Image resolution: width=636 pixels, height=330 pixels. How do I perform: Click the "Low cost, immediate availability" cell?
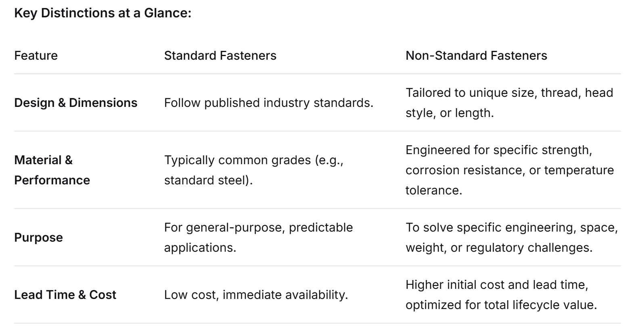pos(256,295)
